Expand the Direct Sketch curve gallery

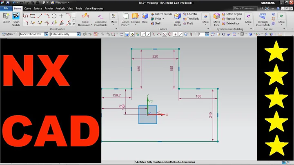74,24
